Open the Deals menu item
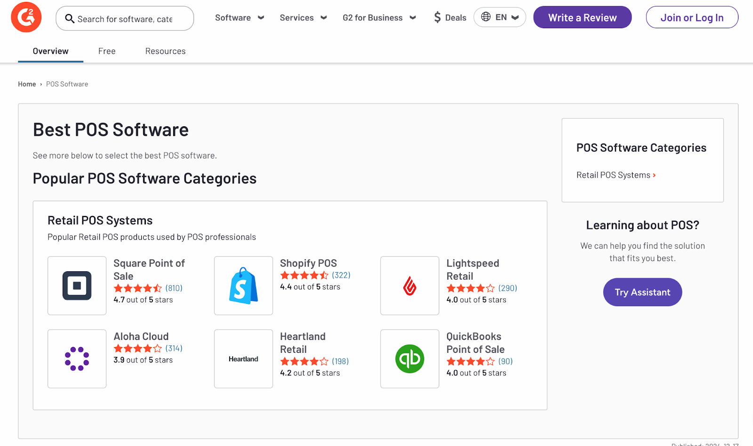This screenshot has height=446, width=753. coord(450,17)
